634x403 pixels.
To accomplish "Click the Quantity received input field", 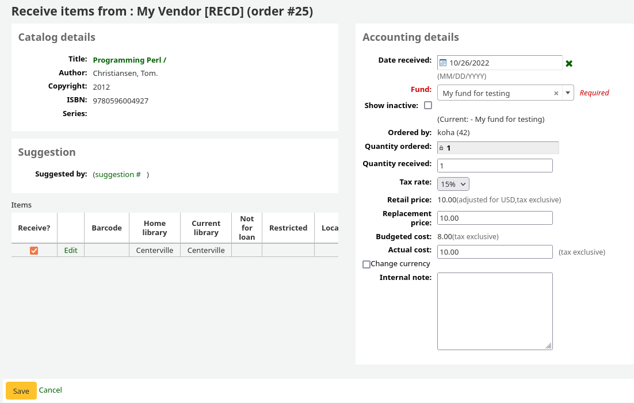I will (x=495, y=166).
